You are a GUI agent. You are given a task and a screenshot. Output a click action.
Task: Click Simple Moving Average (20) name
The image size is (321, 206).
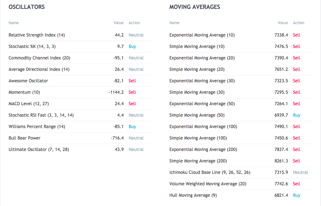(197, 69)
